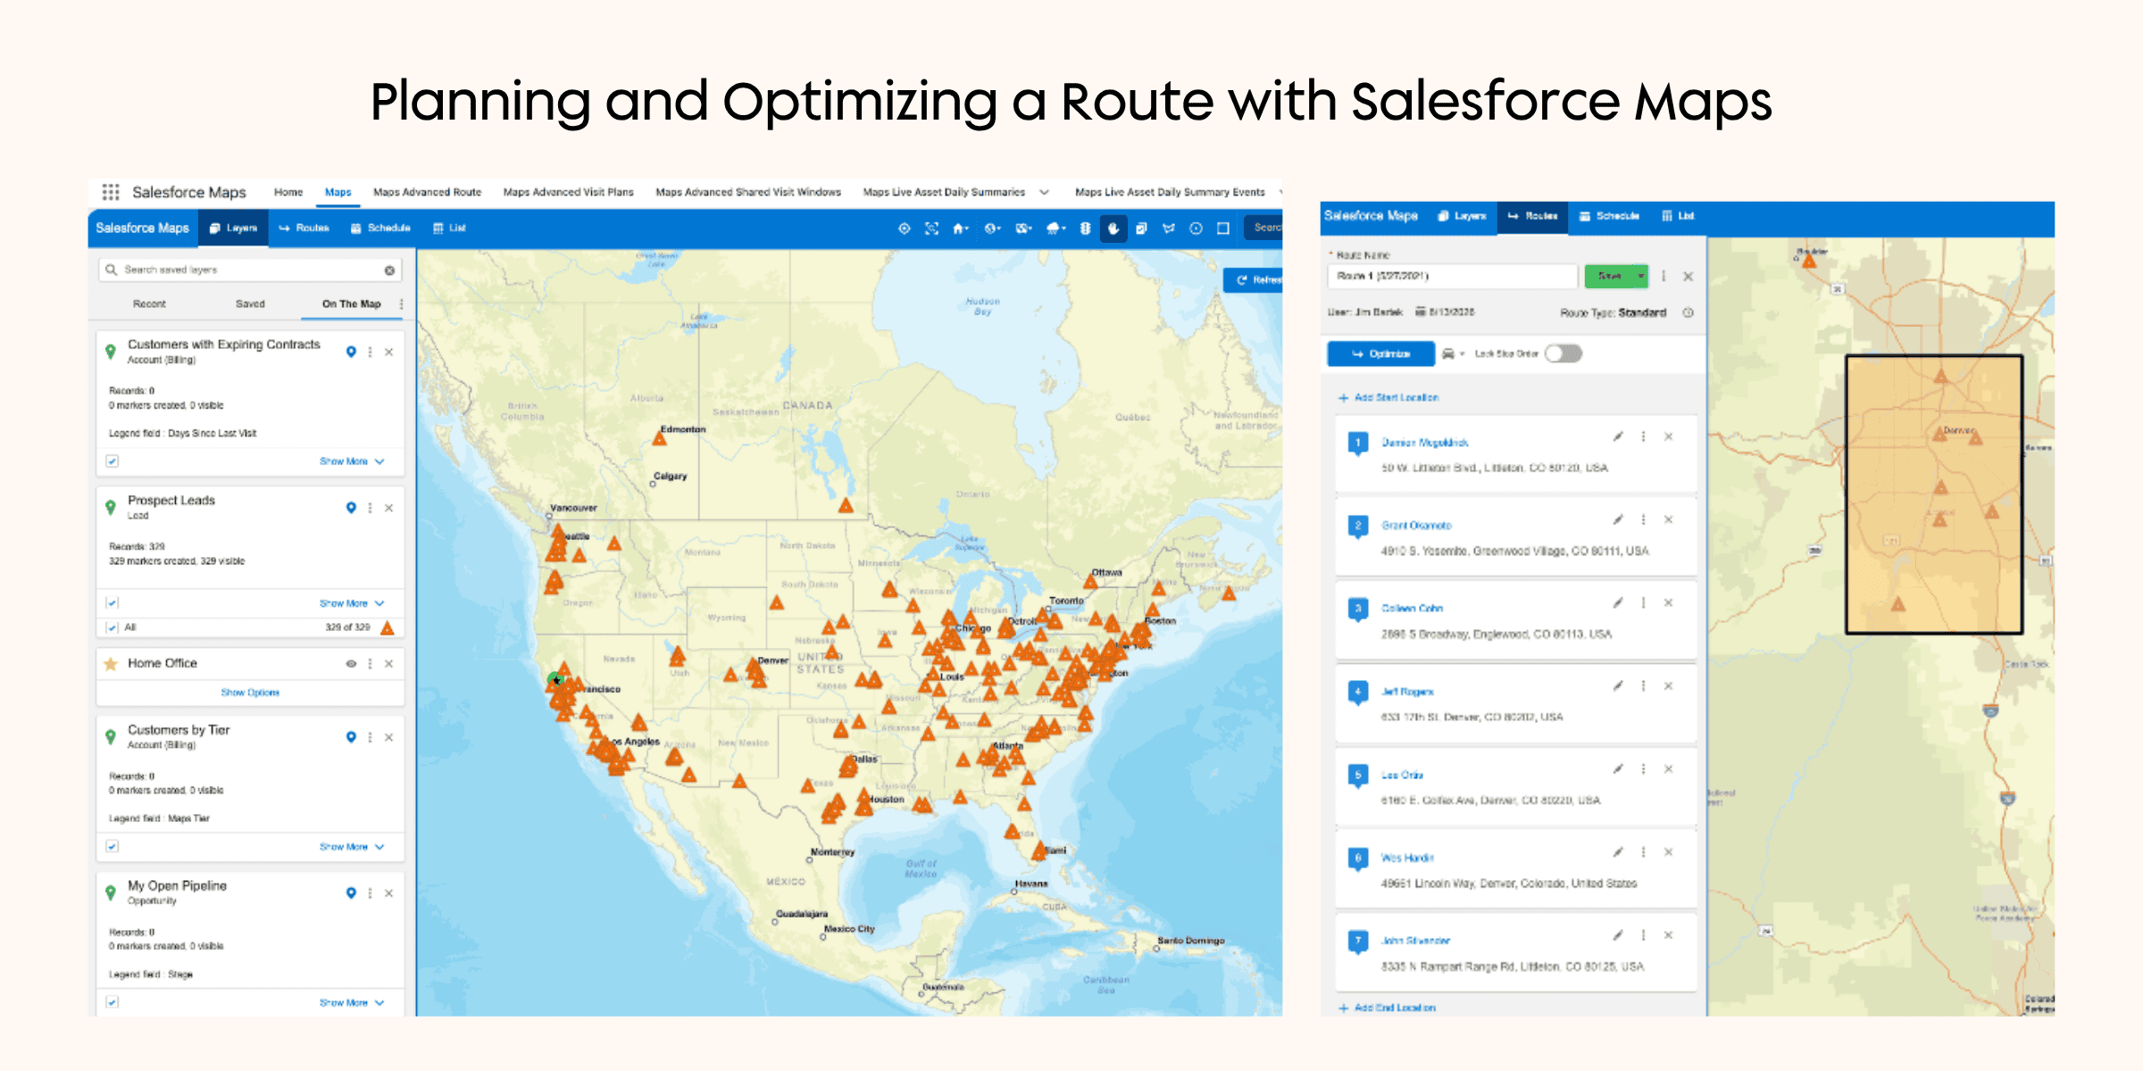
Task: Toggle Customers with Expiring Contracts checkbox
Action: (112, 461)
